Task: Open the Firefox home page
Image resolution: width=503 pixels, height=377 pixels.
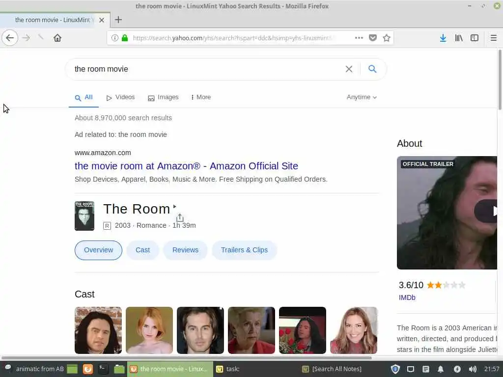Action: 57,38
